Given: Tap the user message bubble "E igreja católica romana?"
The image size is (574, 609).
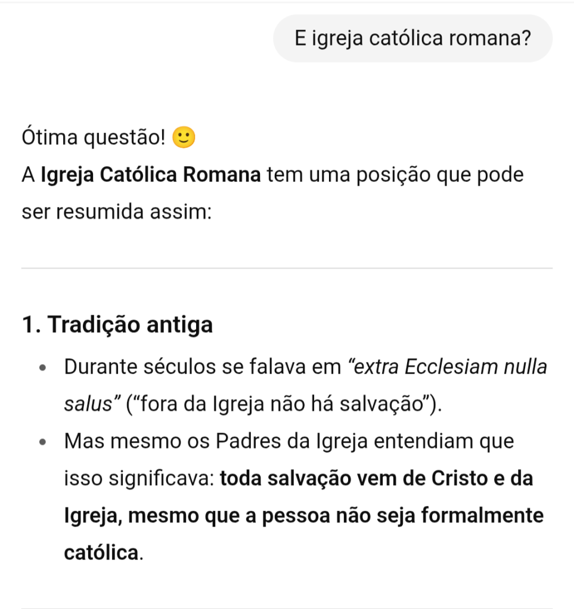Looking at the screenshot, I should point(412,39).
